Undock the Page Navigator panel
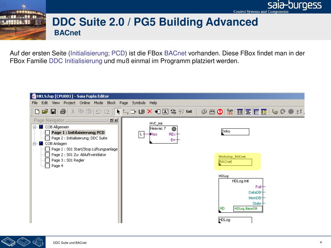Image resolution: width=331 pixels, height=248 pixels. click(x=112, y=120)
